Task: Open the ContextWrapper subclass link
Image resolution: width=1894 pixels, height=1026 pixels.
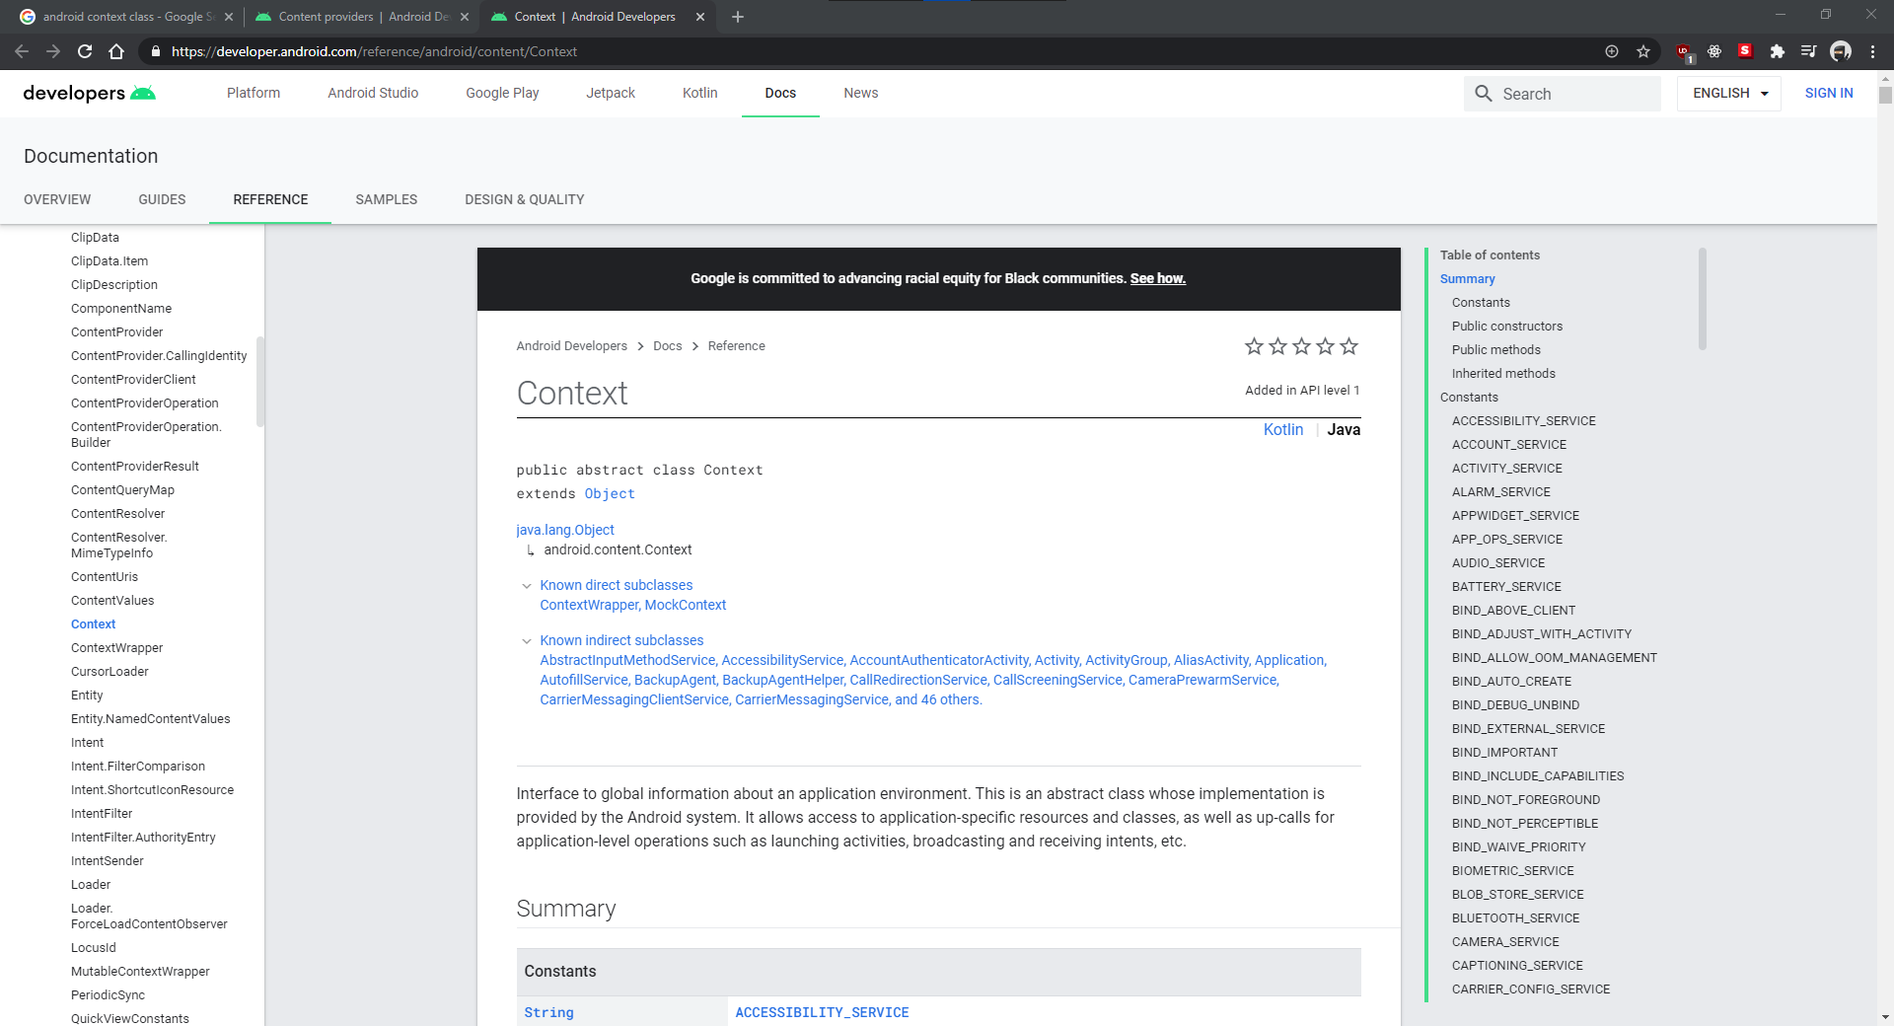Action: click(588, 605)
